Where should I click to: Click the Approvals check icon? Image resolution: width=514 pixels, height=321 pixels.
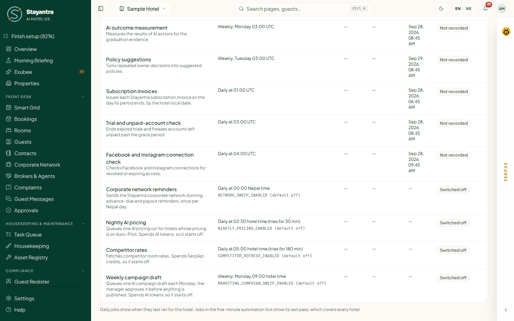coord(9,210)
